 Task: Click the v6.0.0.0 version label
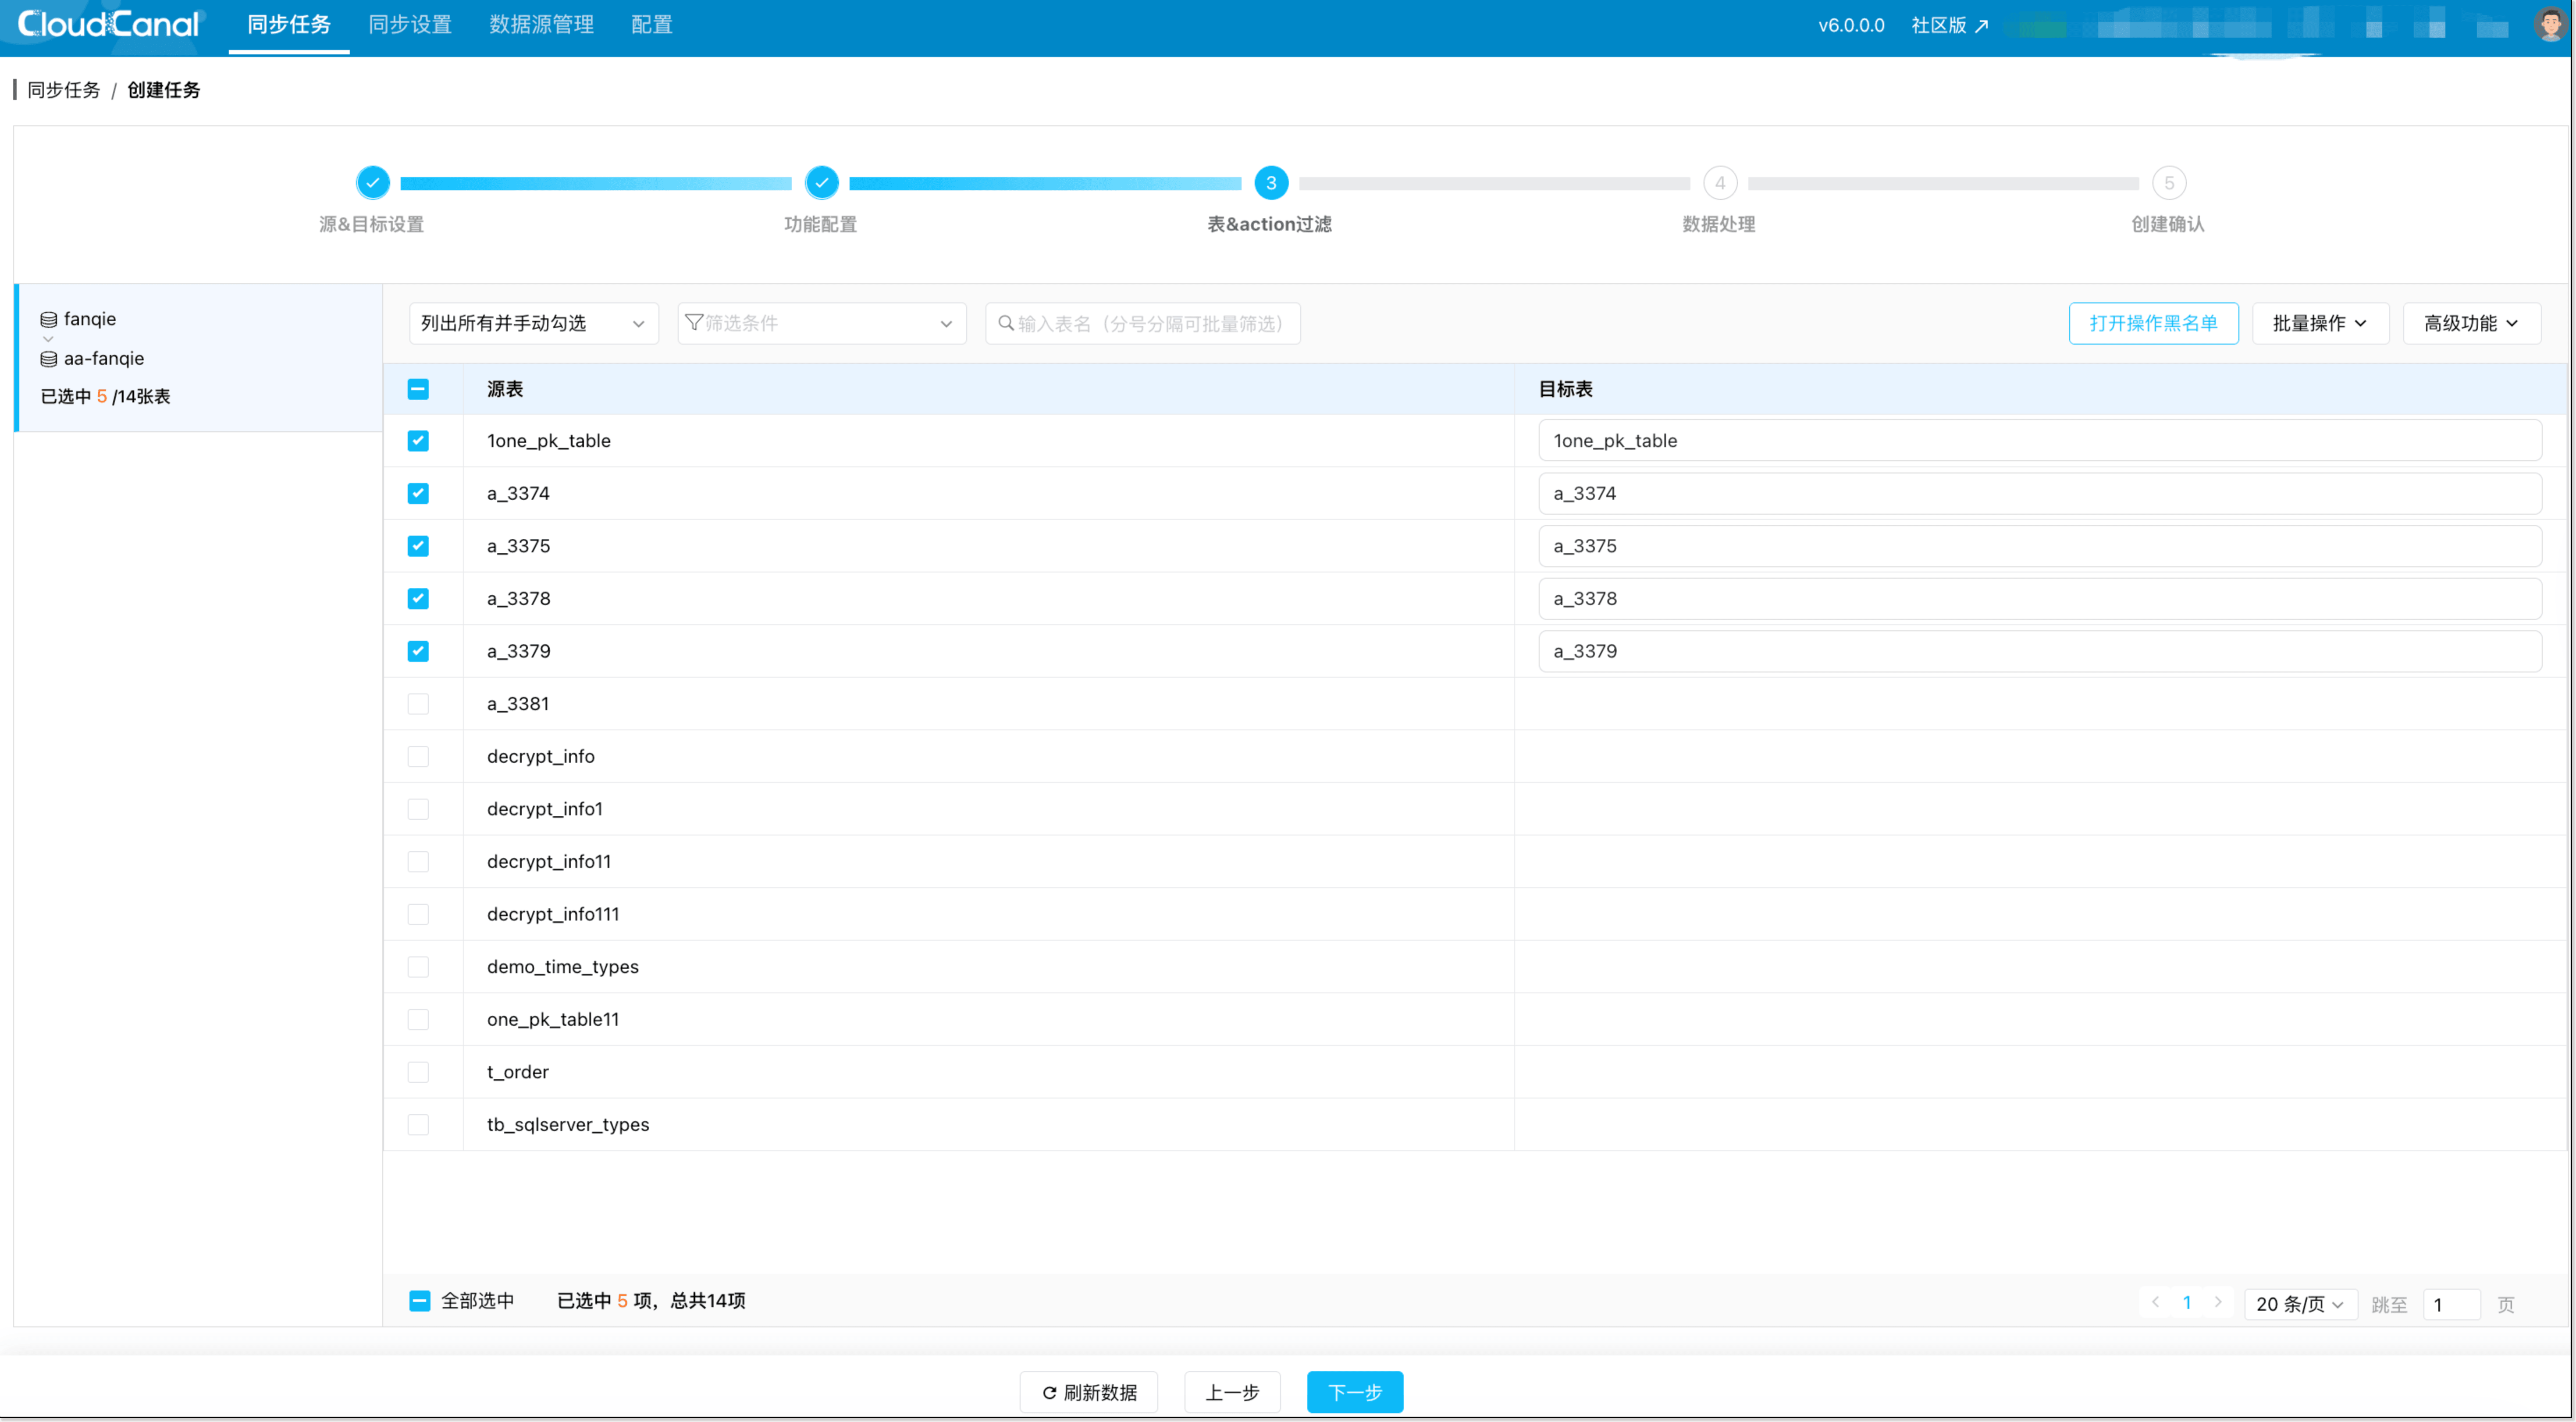1851,26
